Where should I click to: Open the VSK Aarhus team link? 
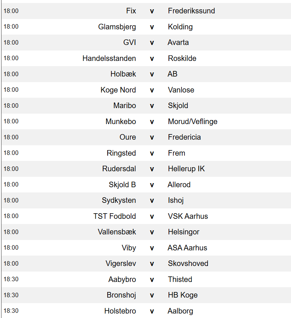188,216
